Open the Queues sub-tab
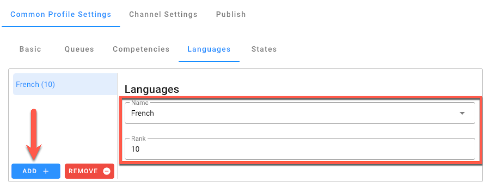Image resolution: width=490 pixels, height=188 pixels. [x=79, y=49]
